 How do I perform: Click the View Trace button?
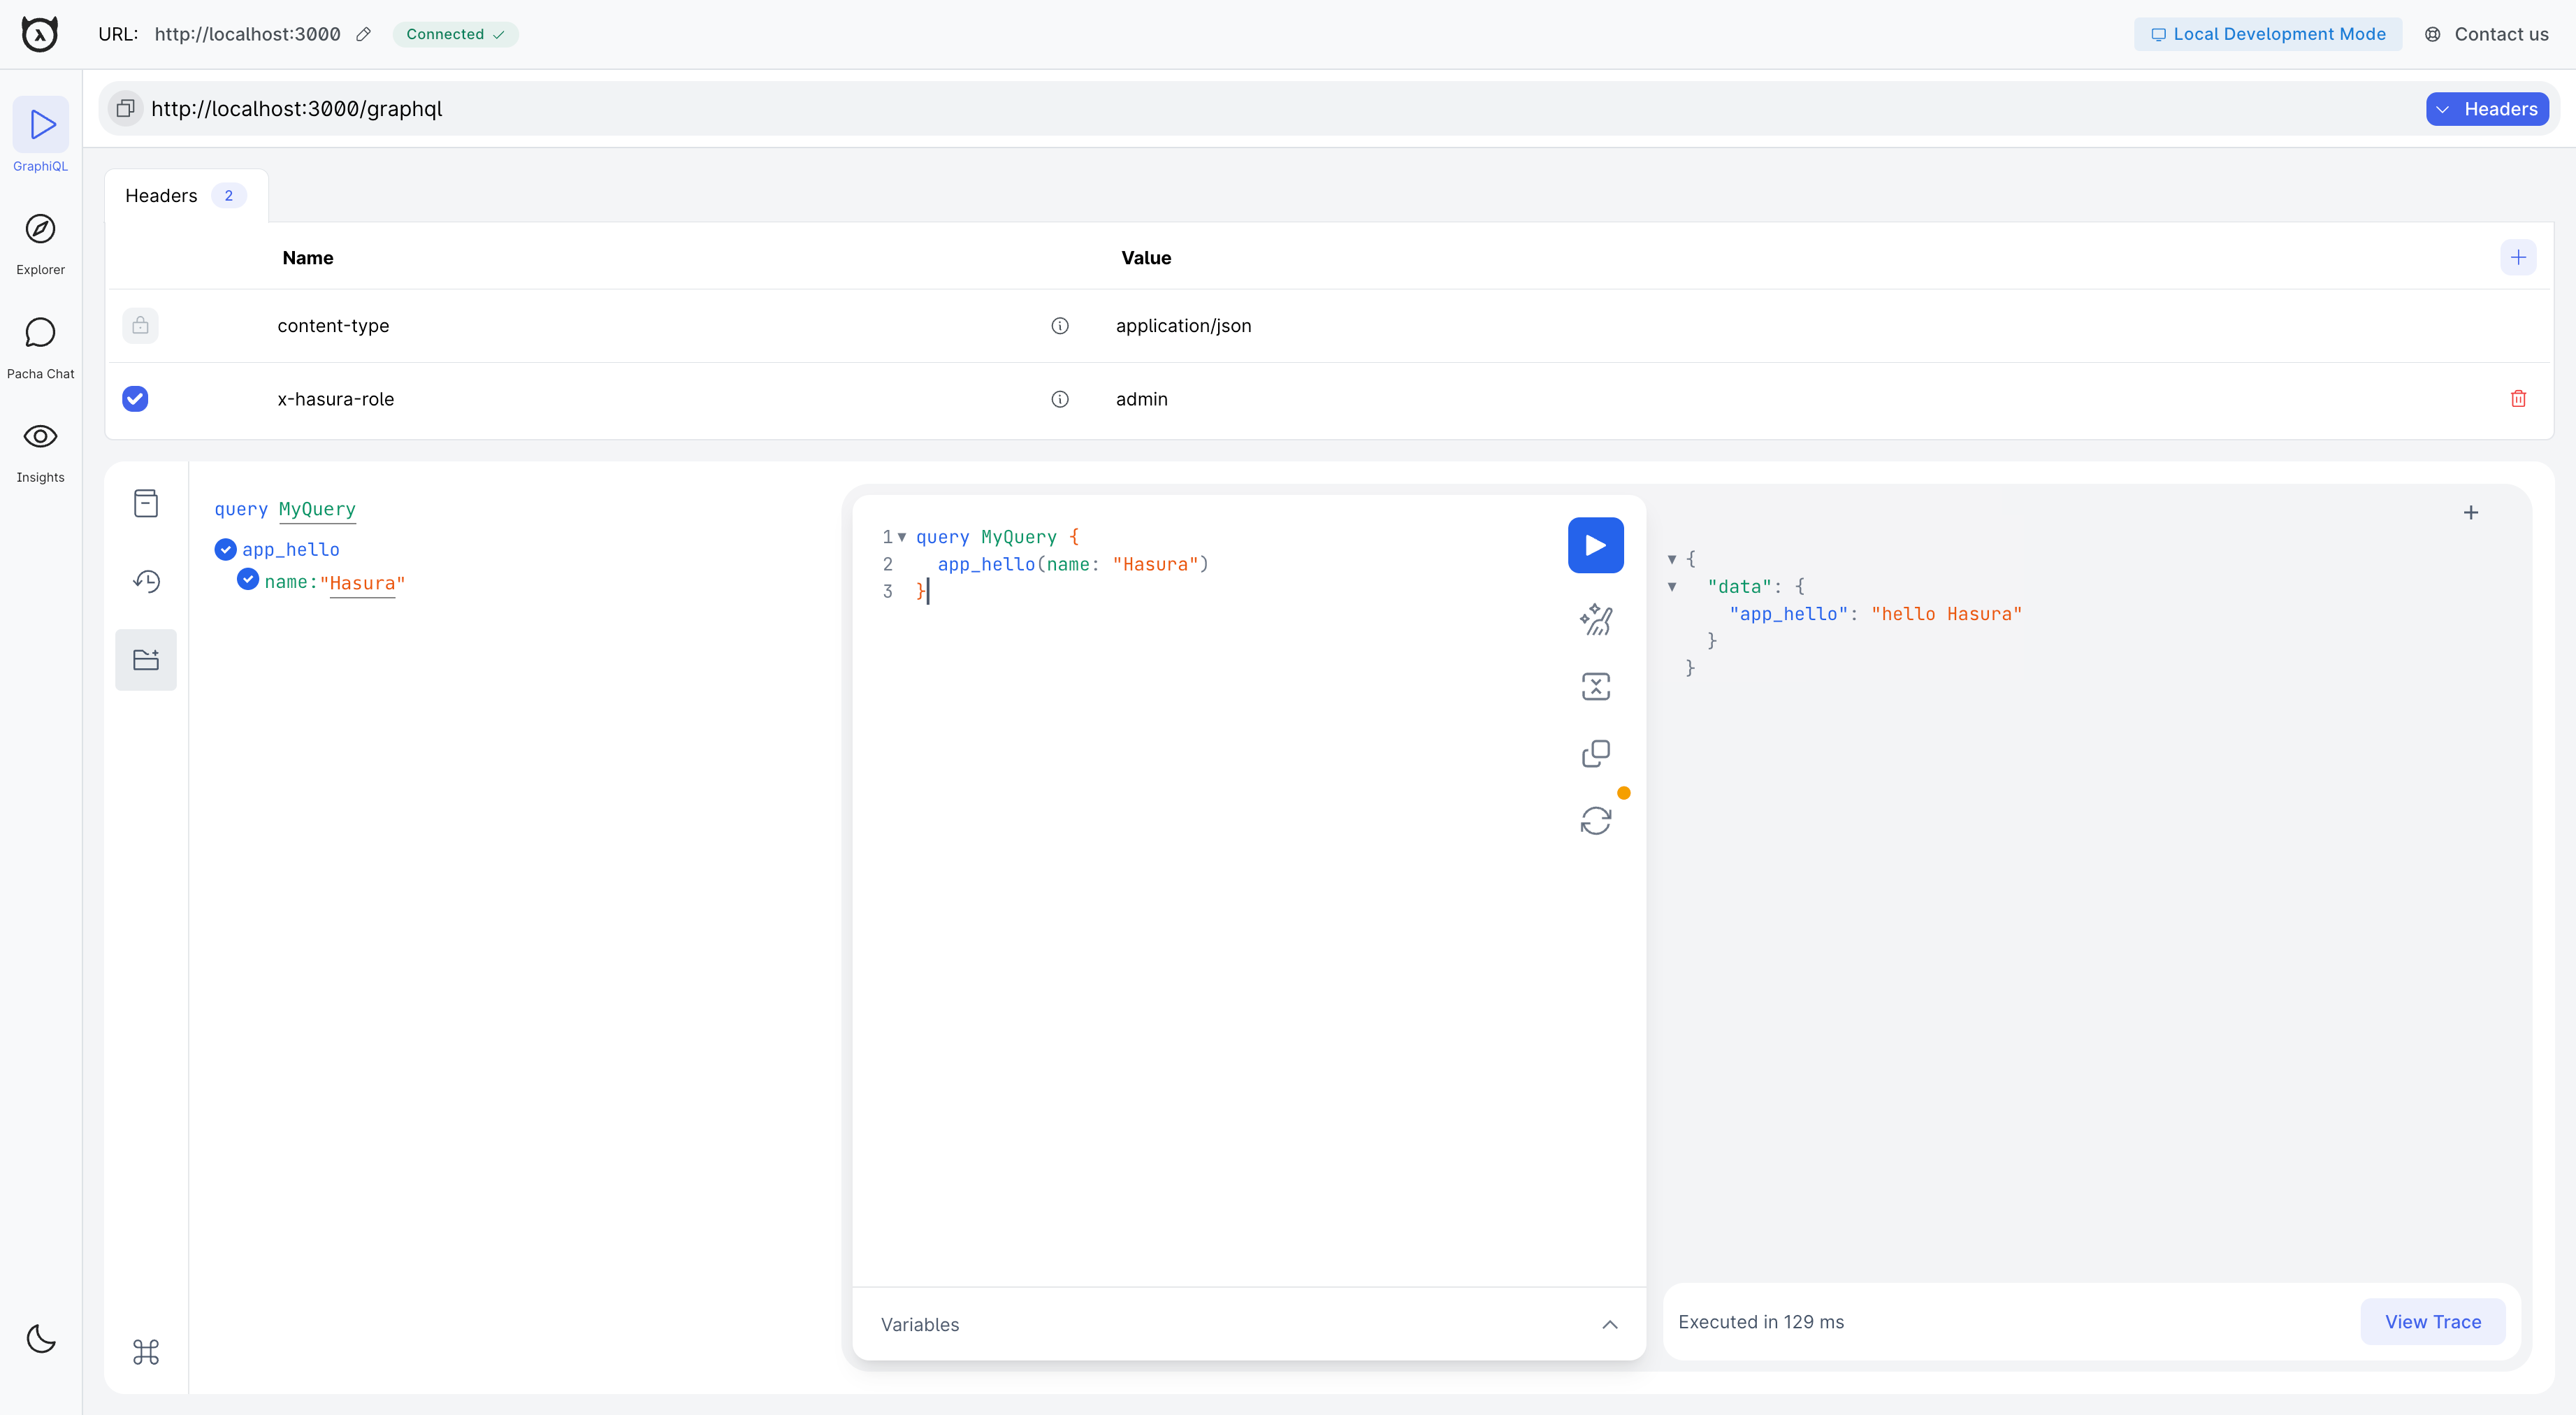click(2433, 1321)
